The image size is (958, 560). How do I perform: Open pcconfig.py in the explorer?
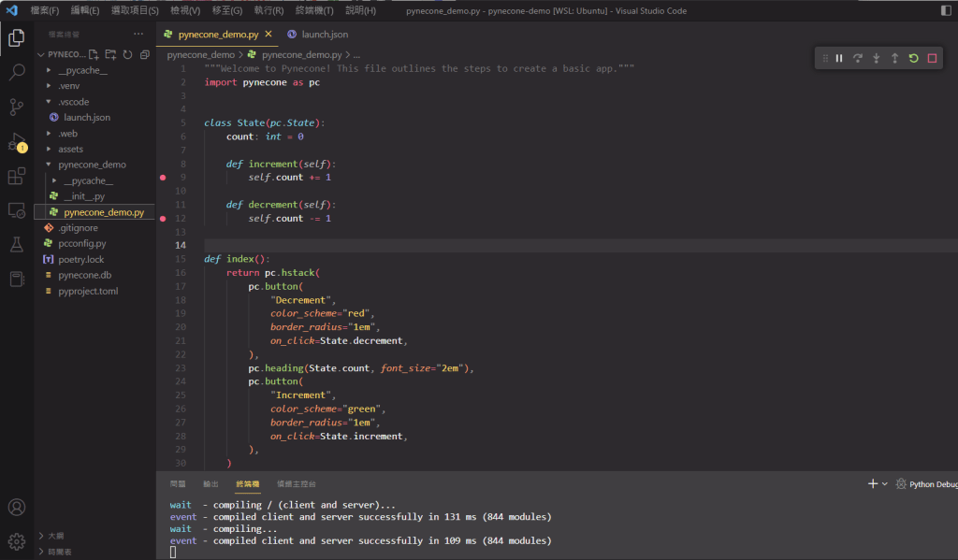(x=82, y=243)
